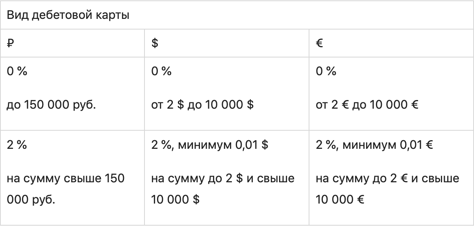Click '2 %' in the ruble column
474x226 pixels.
point(17,145)
